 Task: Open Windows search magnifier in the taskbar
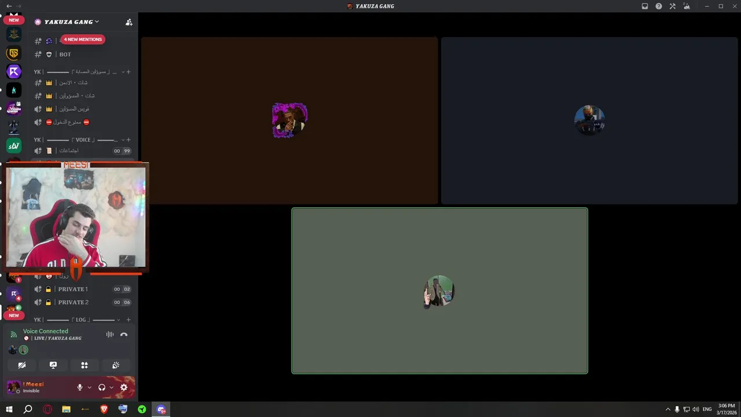click(28, 409)
